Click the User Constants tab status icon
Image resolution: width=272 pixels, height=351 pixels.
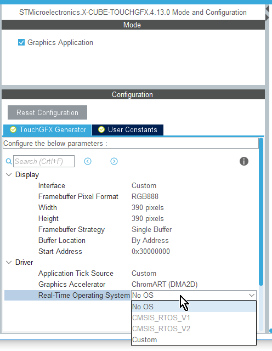[101, 129]
